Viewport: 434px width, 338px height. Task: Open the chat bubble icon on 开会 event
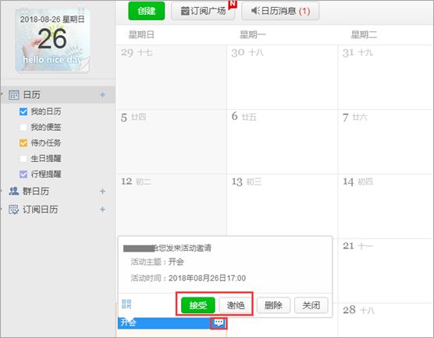point(219,322)
